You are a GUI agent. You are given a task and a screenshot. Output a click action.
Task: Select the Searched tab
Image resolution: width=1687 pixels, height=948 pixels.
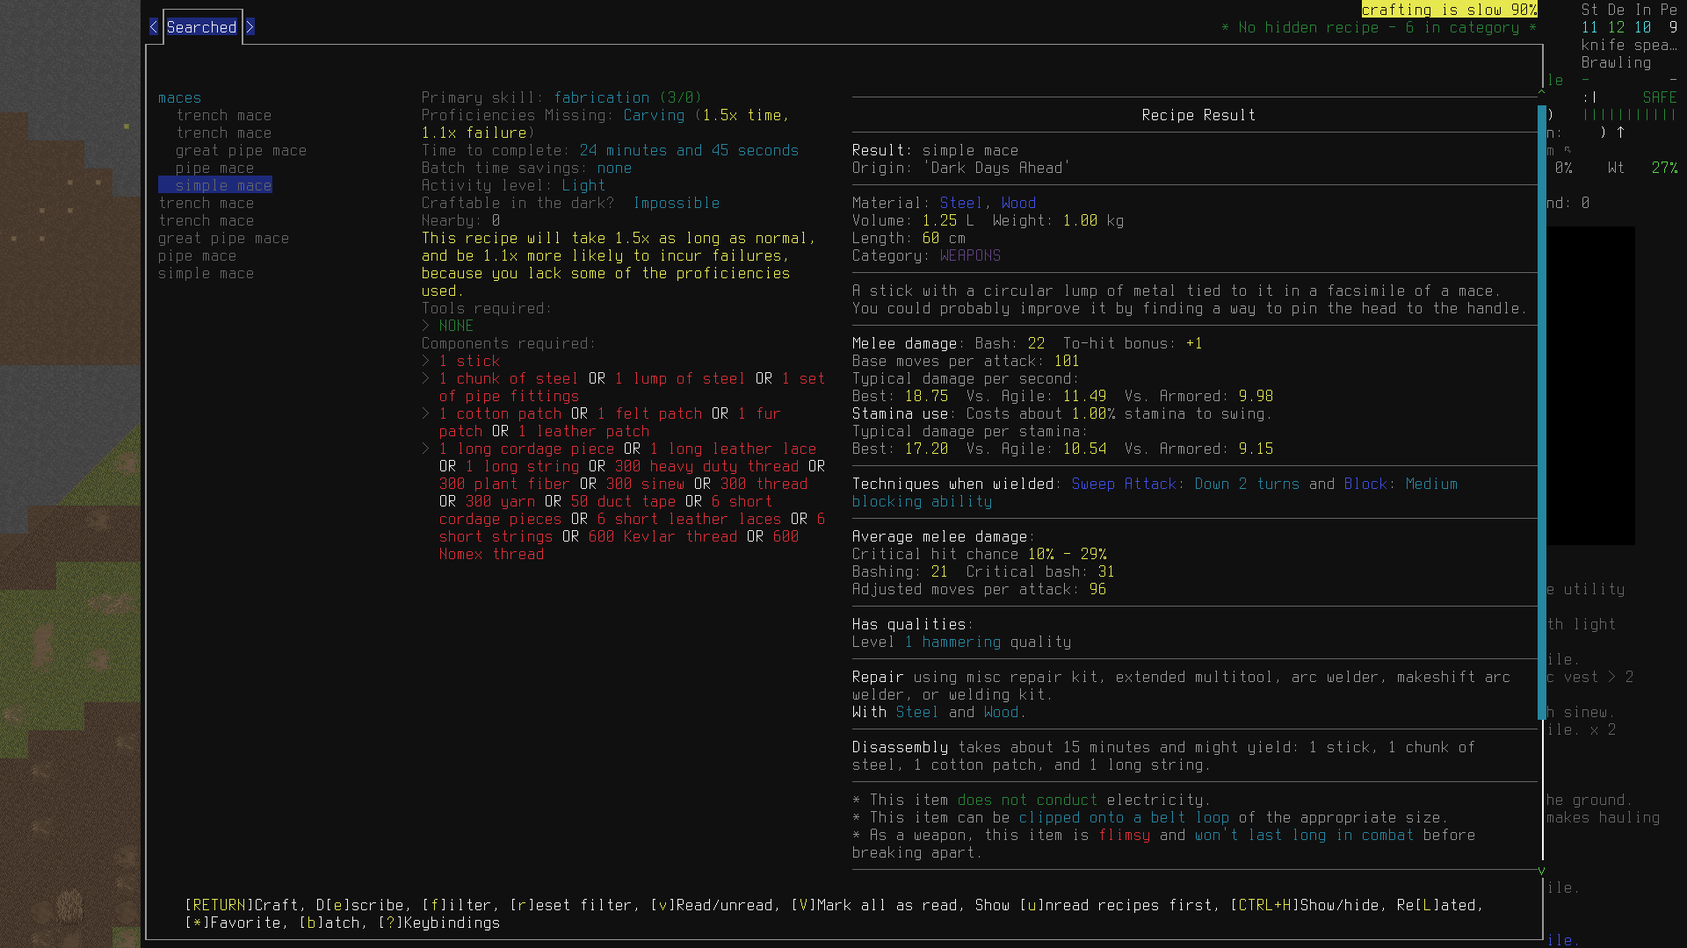click(201, 27)
